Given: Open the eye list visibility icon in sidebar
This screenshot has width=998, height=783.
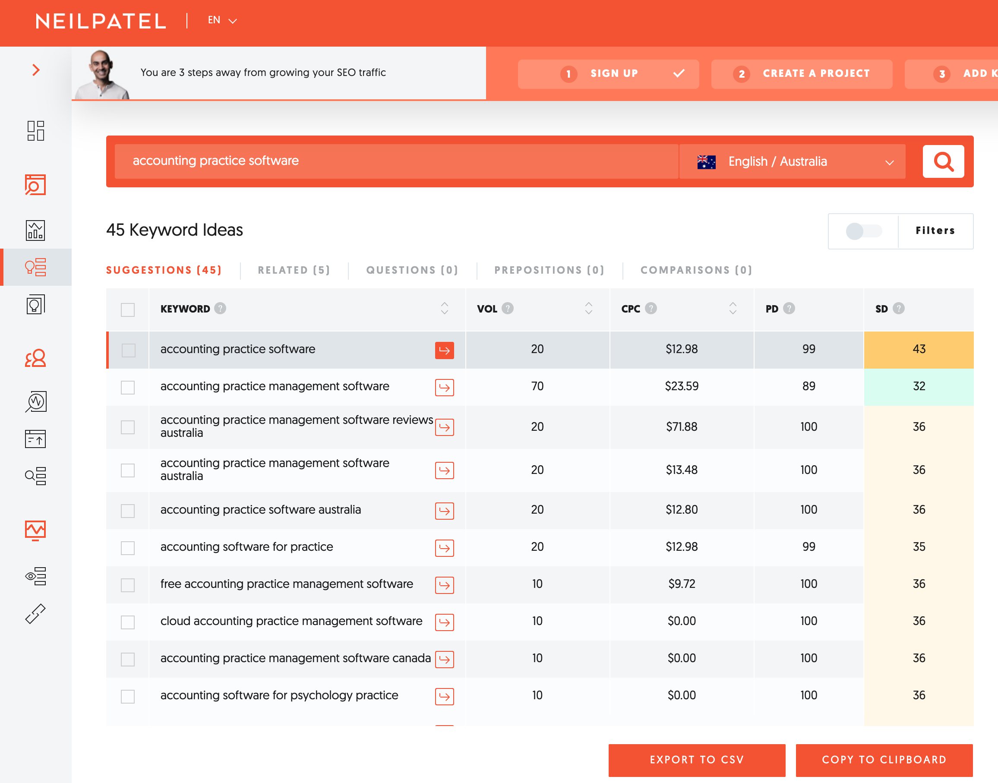Looking at the screenshot, I should point(35,576).
